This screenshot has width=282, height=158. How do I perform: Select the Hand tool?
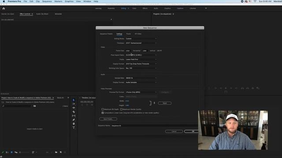point(74,124)
